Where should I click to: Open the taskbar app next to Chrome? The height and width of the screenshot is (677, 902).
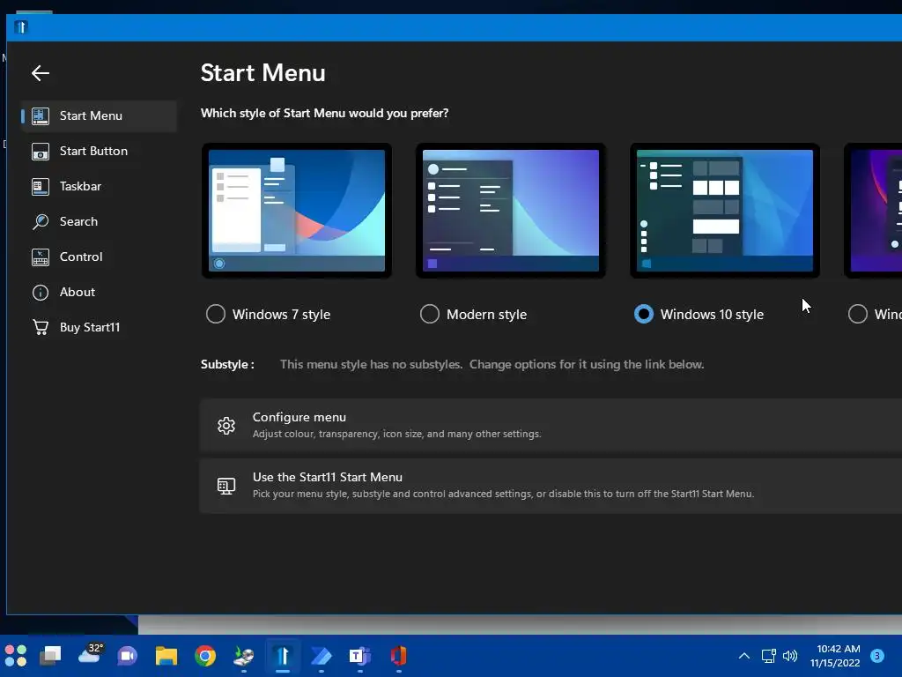(x=244, y=656)
